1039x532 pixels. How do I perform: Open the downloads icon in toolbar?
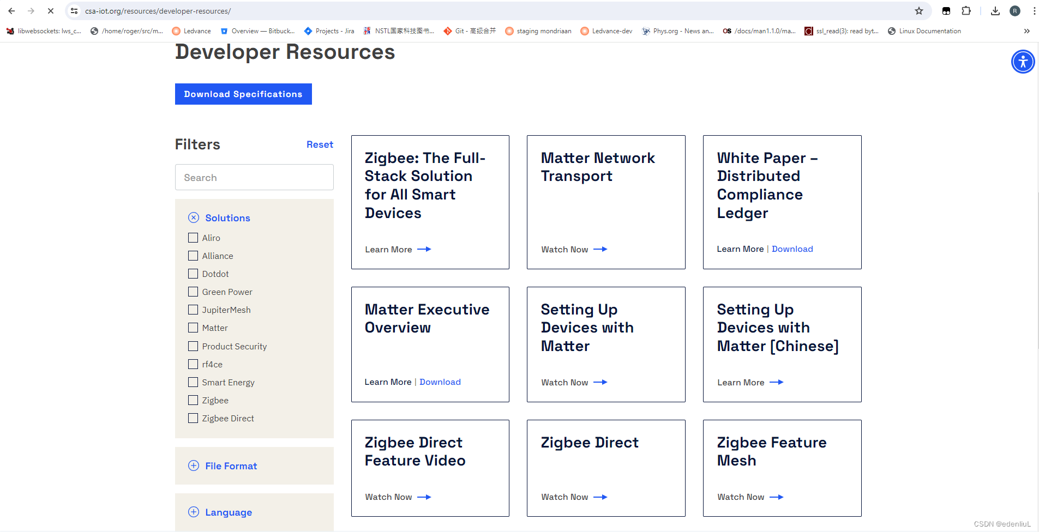click(995, 11)
